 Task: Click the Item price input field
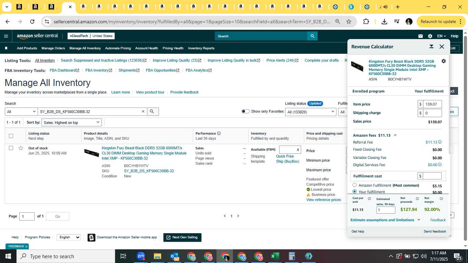coord(432,104)
